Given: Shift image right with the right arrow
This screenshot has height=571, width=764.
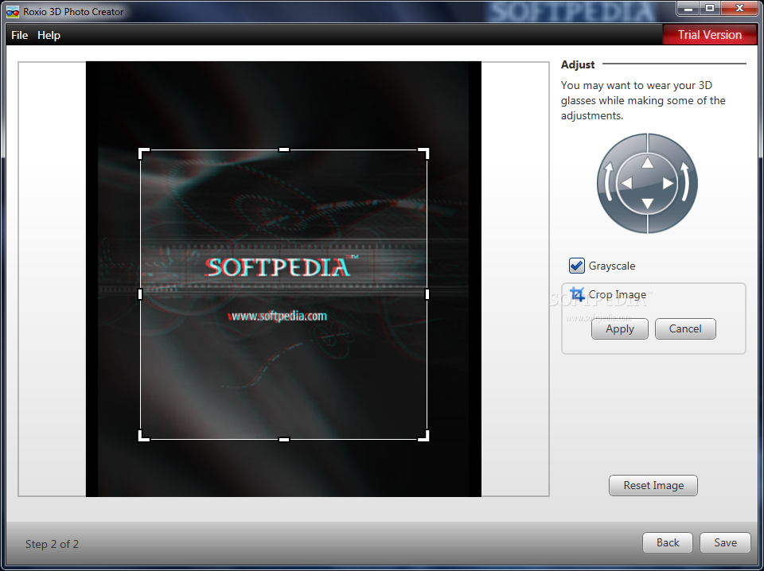Looking at the screenshot, I should [668, 183].
